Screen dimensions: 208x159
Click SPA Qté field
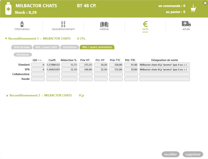tap(38, 69)
